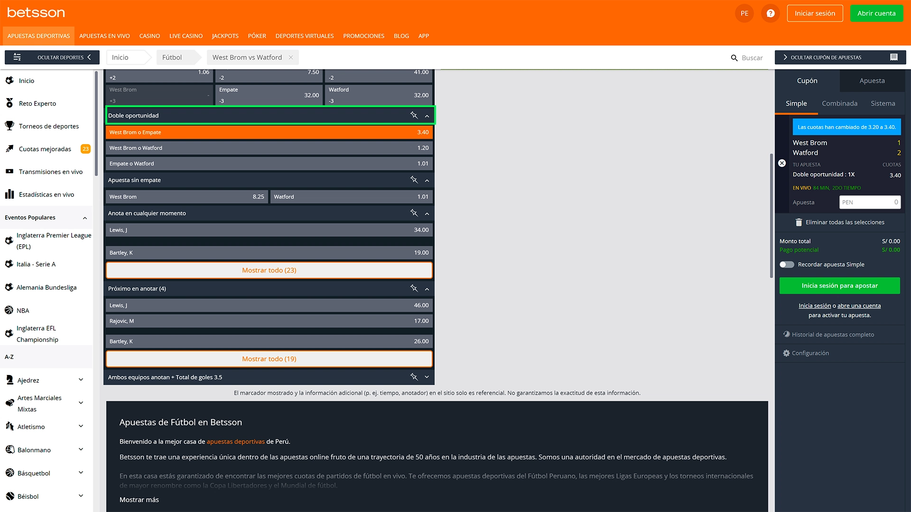Screen dimensions: 911x512
Task: Open the PROMOCIONES menu item
Action: tap(364, 36)
